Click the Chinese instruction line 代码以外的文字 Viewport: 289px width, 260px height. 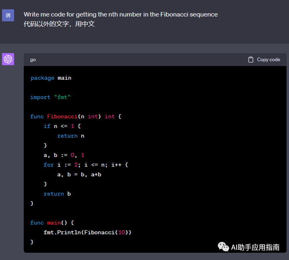coord(59,24)
